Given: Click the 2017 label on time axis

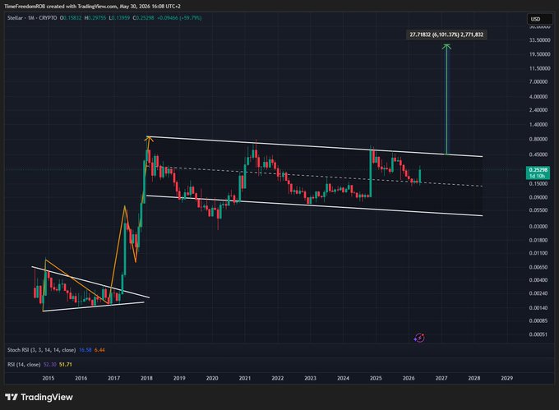Looking at the screenshot, I should click(x=114, y=378).
